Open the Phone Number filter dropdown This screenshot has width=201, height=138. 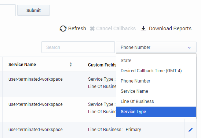point(156,47)
